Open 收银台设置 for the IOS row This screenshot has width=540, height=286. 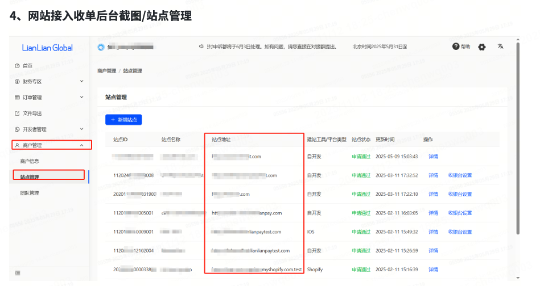tap(460, 232)
